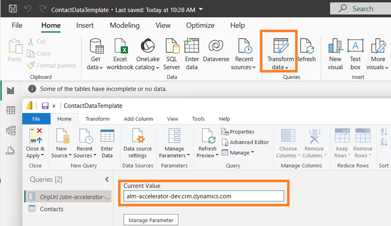Expand the Transform data dropdown

287,67
